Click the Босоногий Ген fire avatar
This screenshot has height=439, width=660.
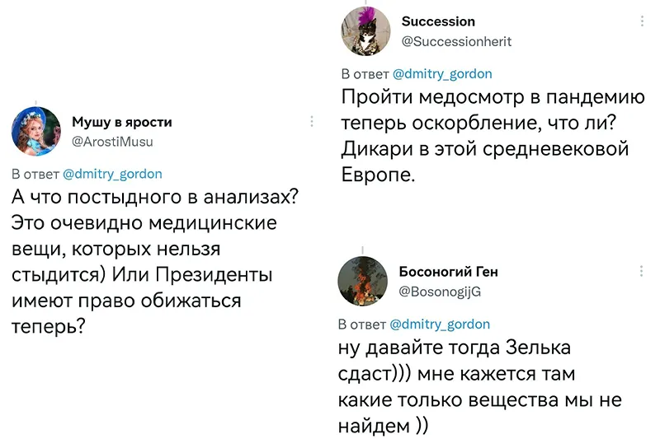363,281
